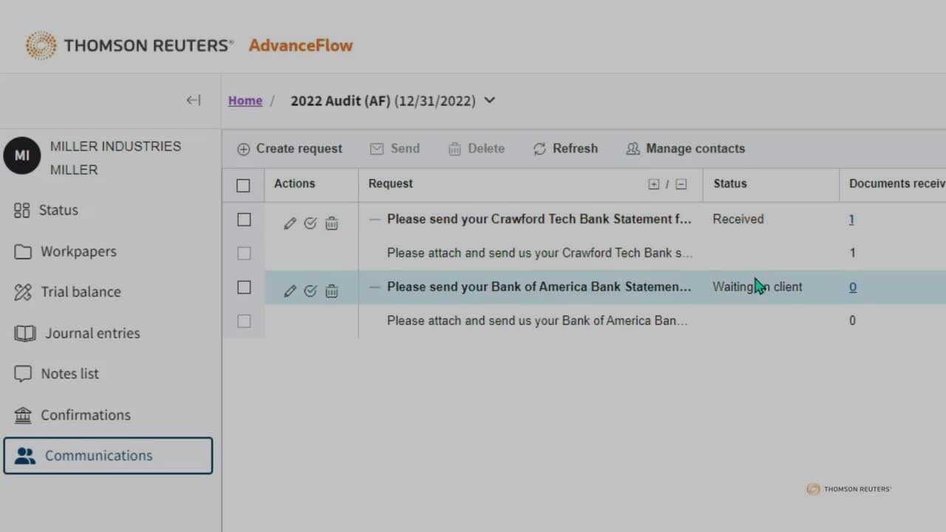Image resolution: width=946 pixels, height=532 pixels.
Task: Click mark-complete check icon for Crawford Tech request
Action: [x=310, y=223]
